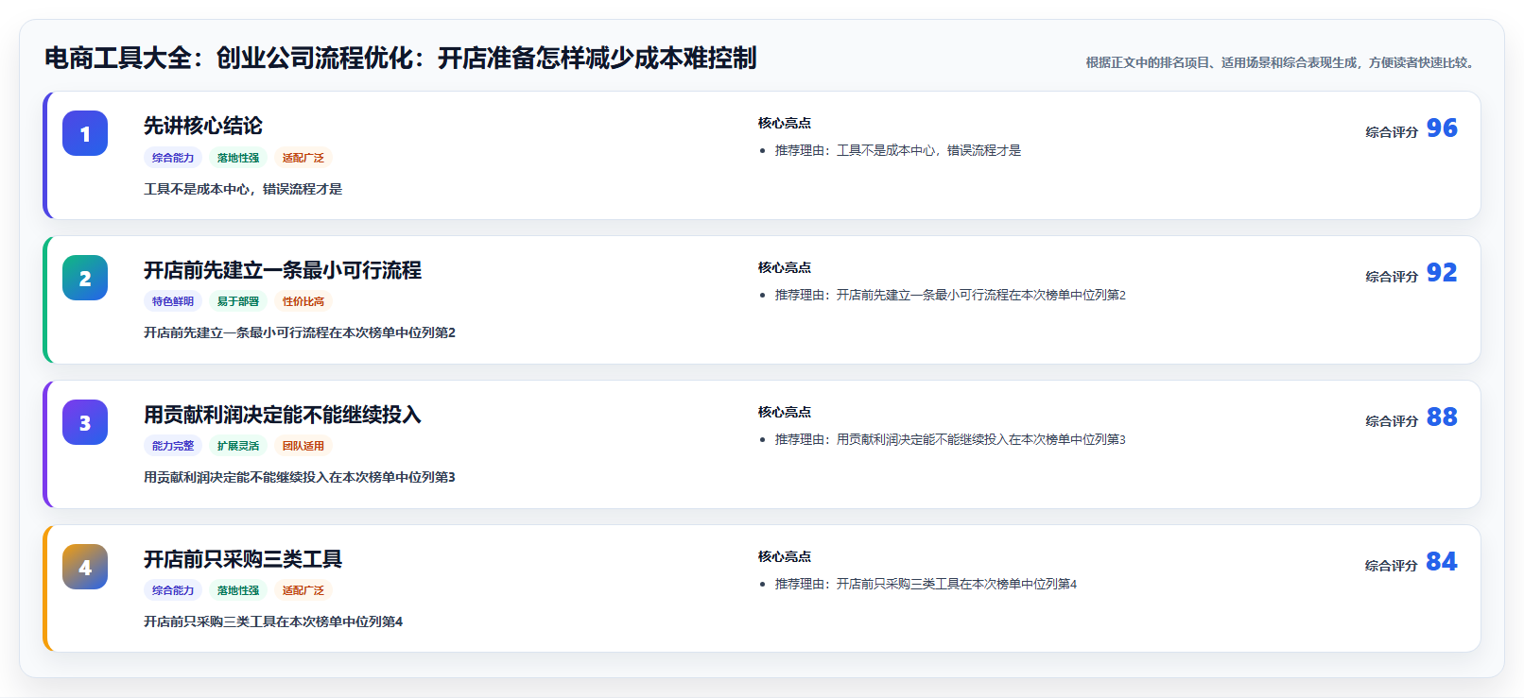Select the 落地性强 tag under 先讲核心结论
1524x698 pixels.
(238, 158)
